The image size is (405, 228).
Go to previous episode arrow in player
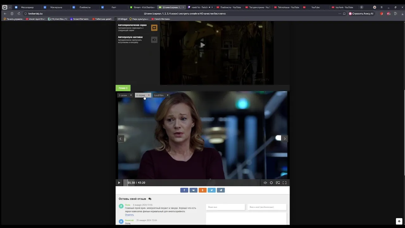[x=120, y=139]
